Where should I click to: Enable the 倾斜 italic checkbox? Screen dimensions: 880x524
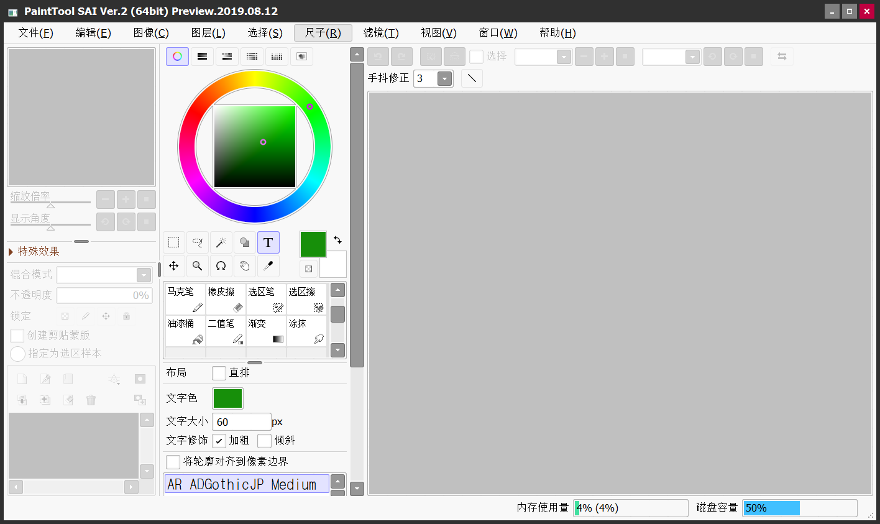point(265,441)
